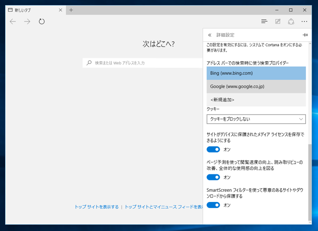
Task: Click the scrollbar up arrow in pane
Action: tap(310, 43)
